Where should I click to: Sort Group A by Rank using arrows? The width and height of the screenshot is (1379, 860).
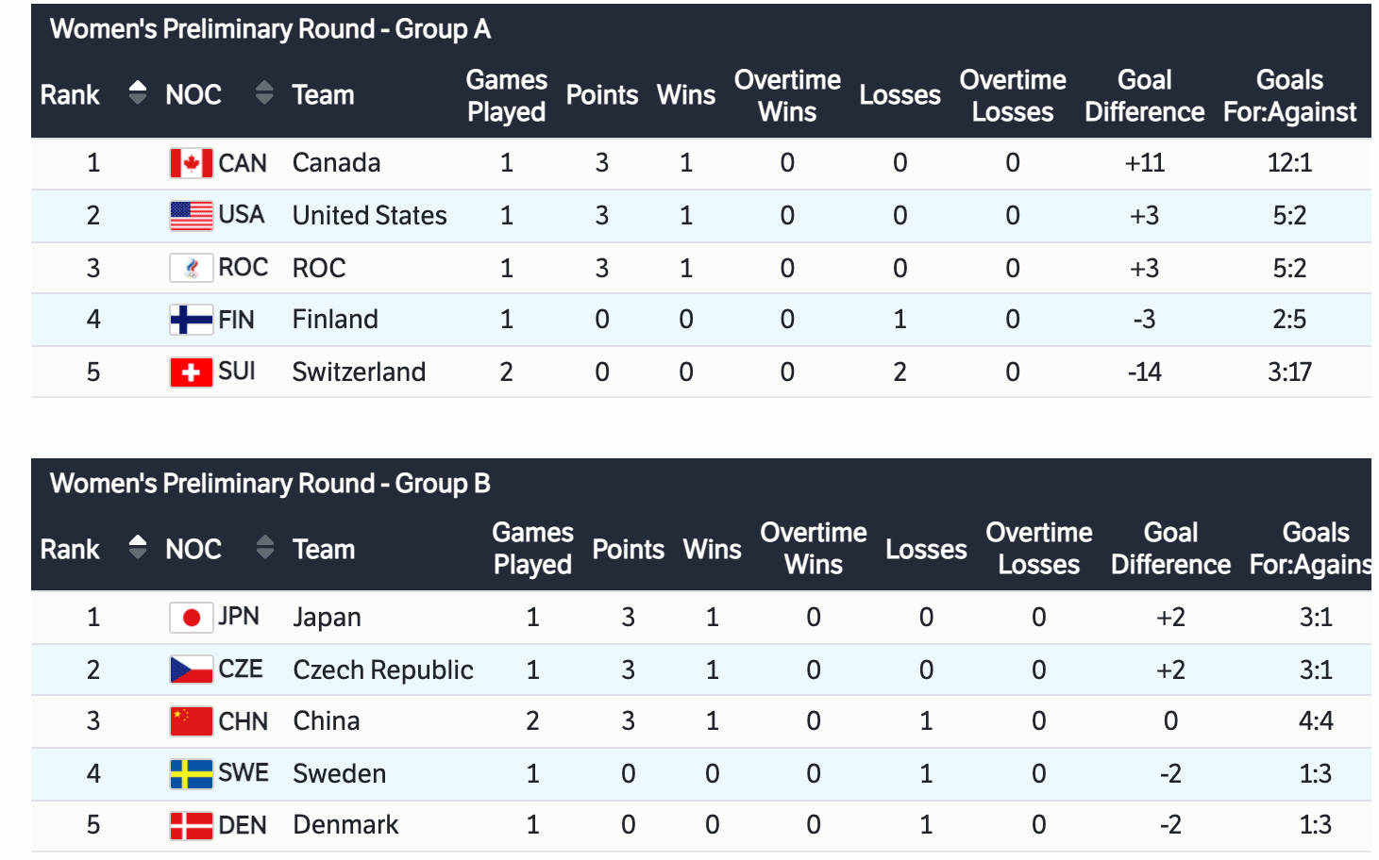138,92
